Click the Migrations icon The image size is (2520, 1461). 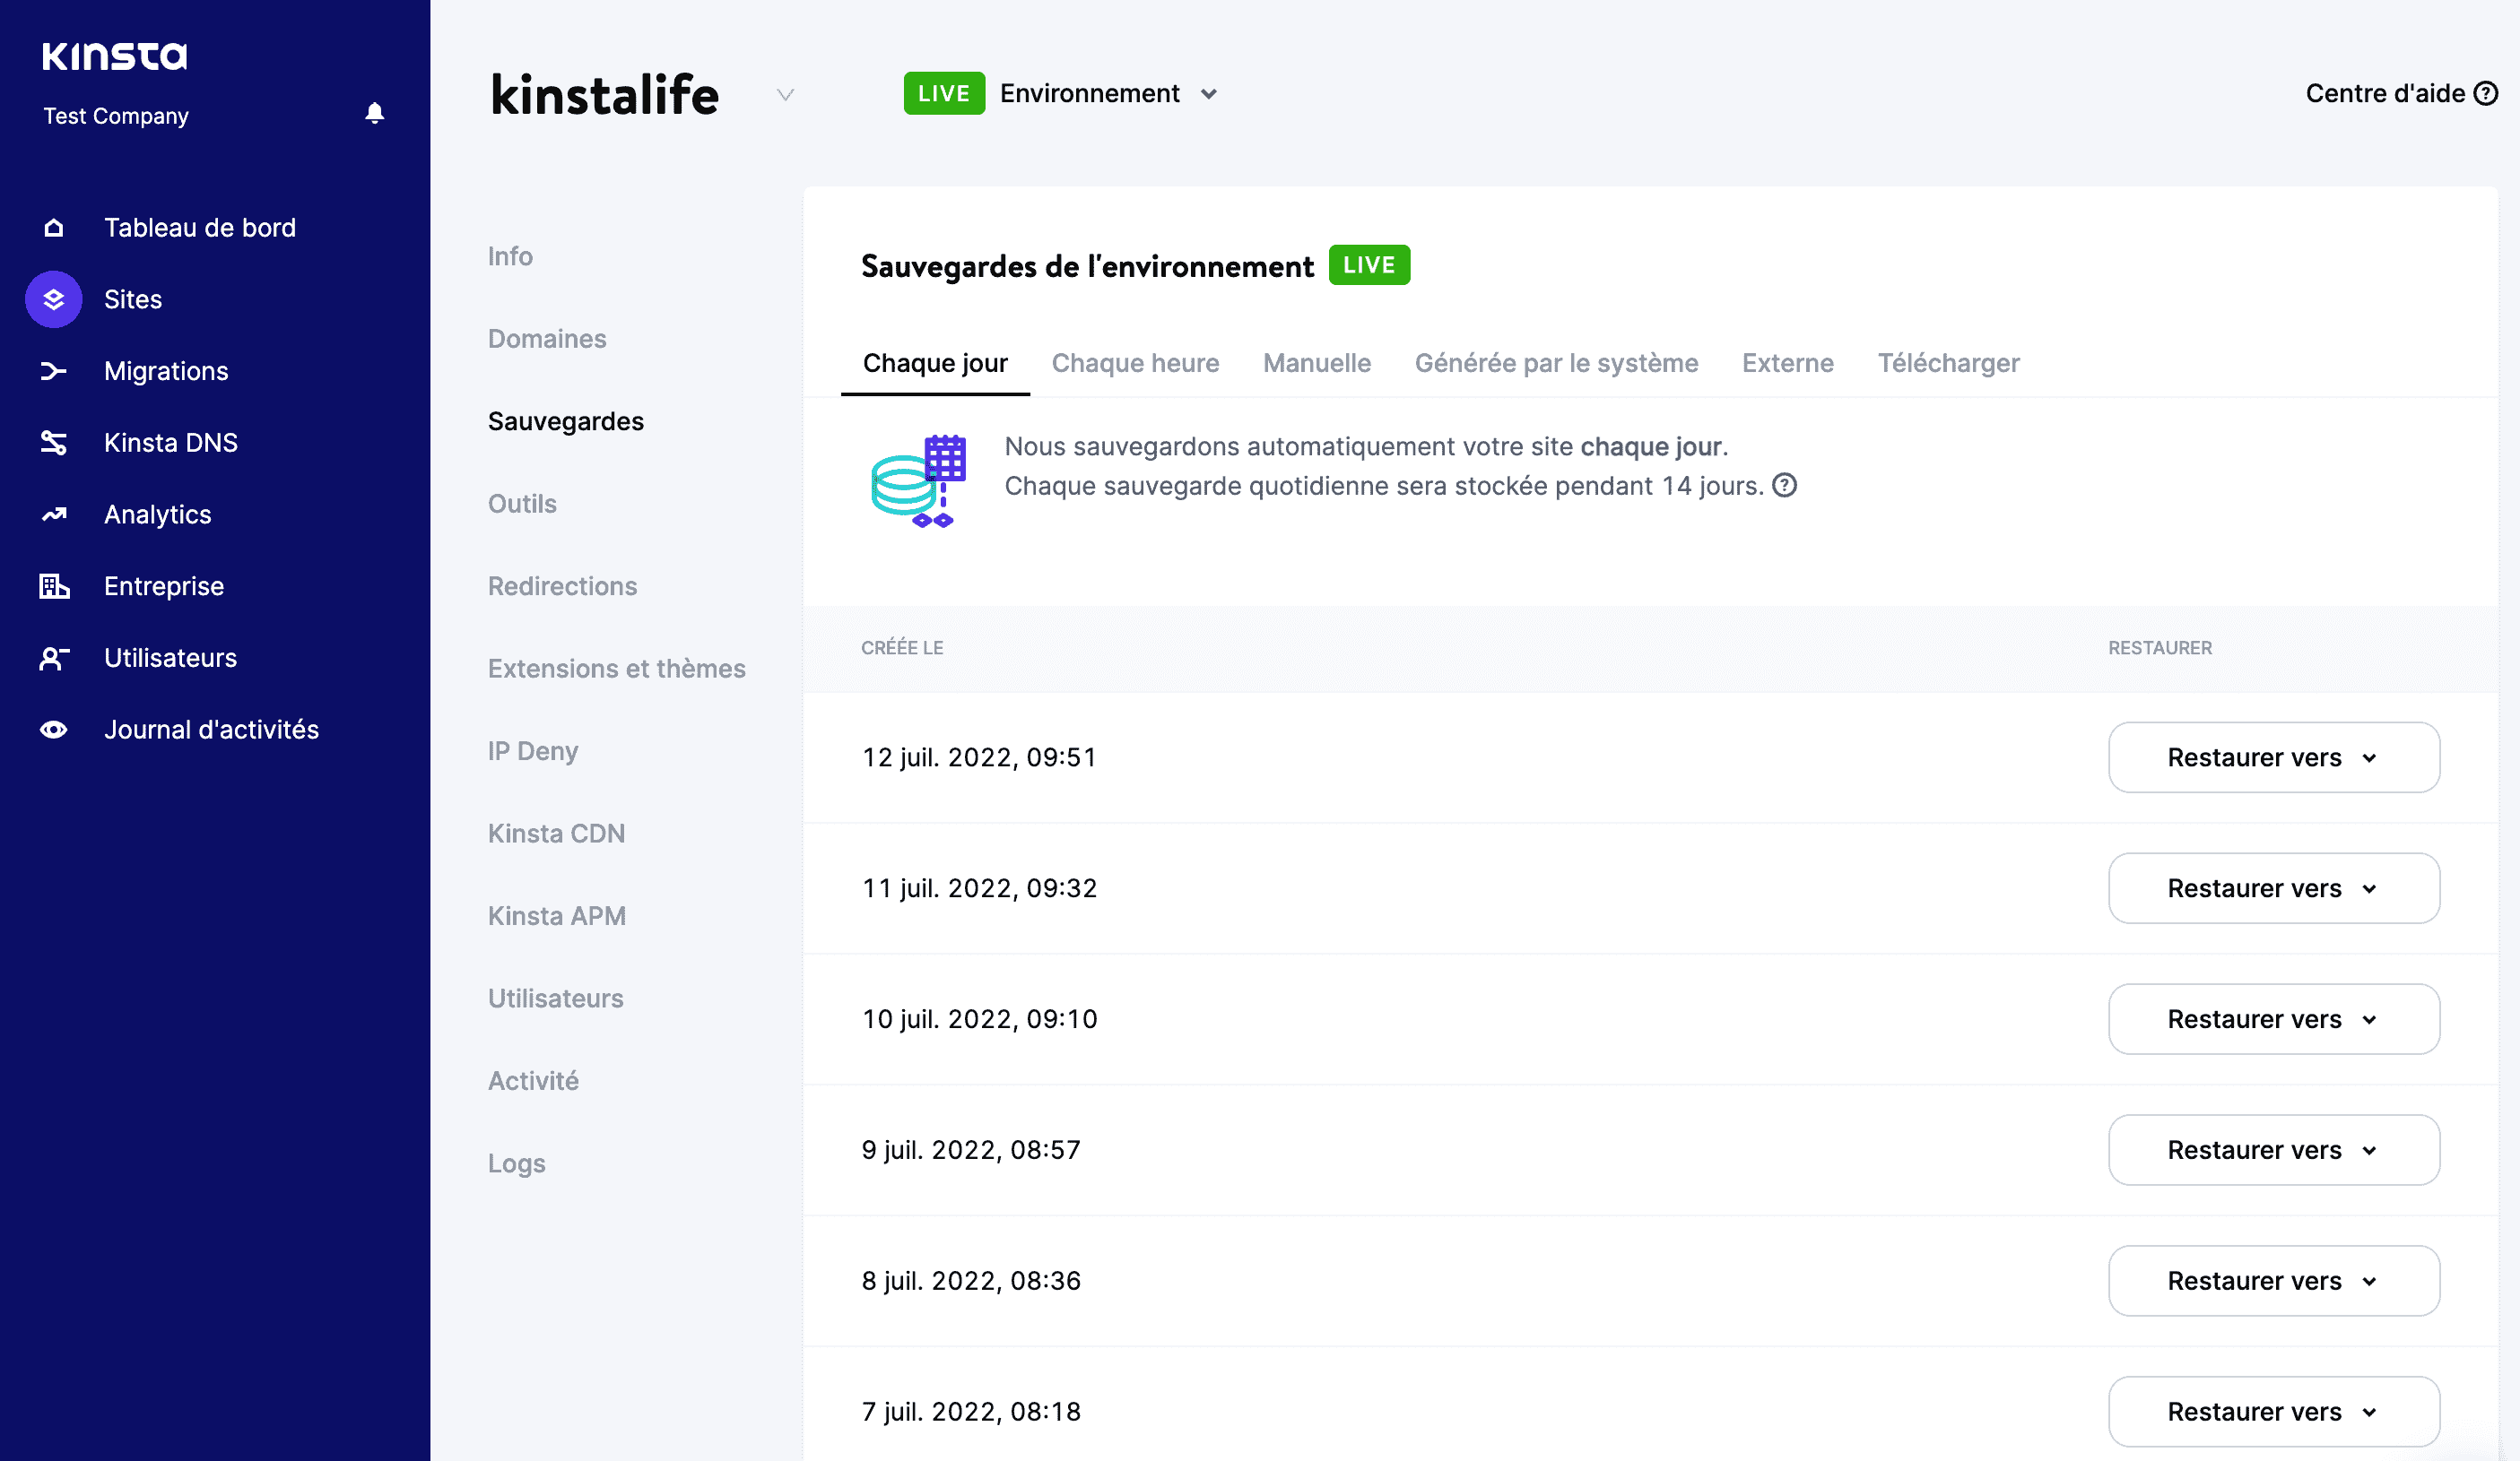pos(53,371)
